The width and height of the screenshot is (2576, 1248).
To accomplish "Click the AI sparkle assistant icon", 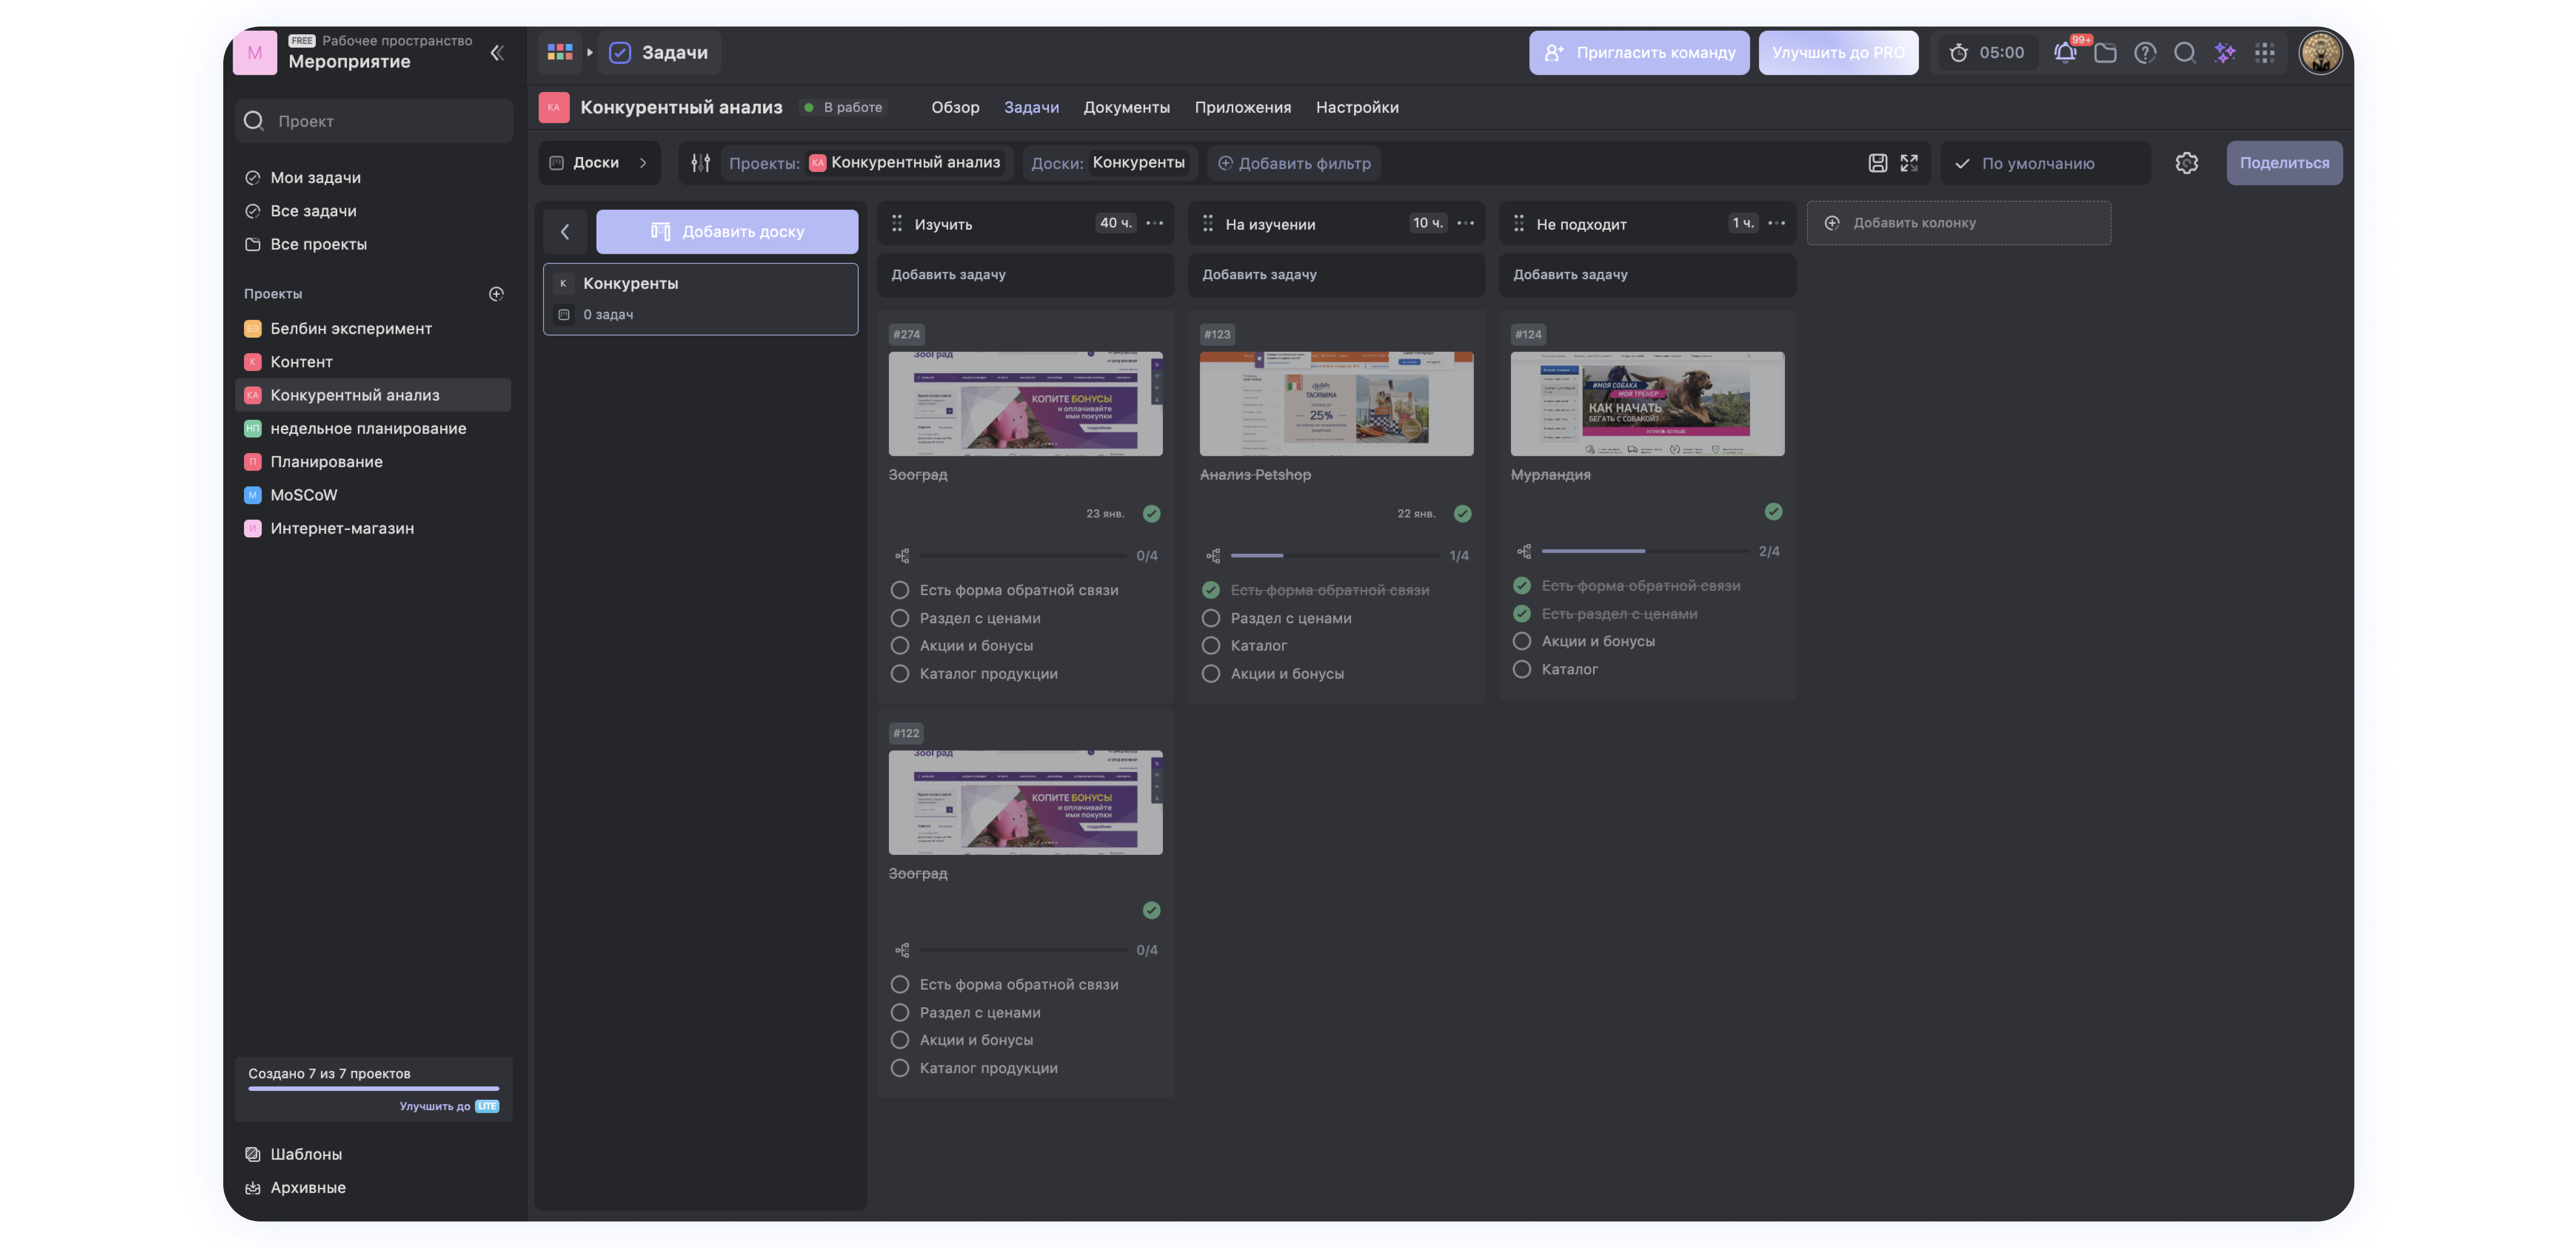I will [x=2224, y=53].
